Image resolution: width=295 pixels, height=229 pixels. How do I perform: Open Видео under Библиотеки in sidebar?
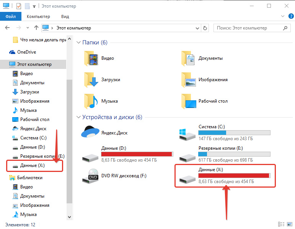[23, 187]
